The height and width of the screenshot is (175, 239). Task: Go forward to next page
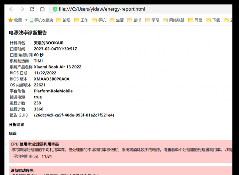point(22,9)
